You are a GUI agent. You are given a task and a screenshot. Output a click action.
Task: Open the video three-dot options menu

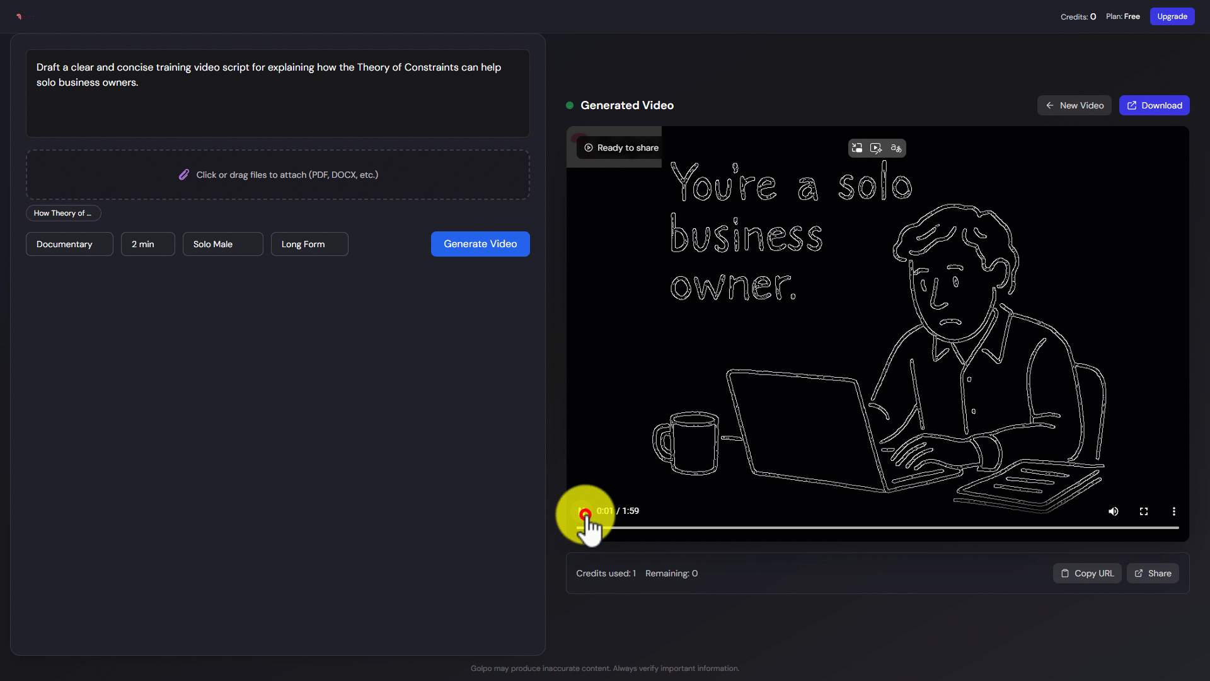(x=1173, y=511)
